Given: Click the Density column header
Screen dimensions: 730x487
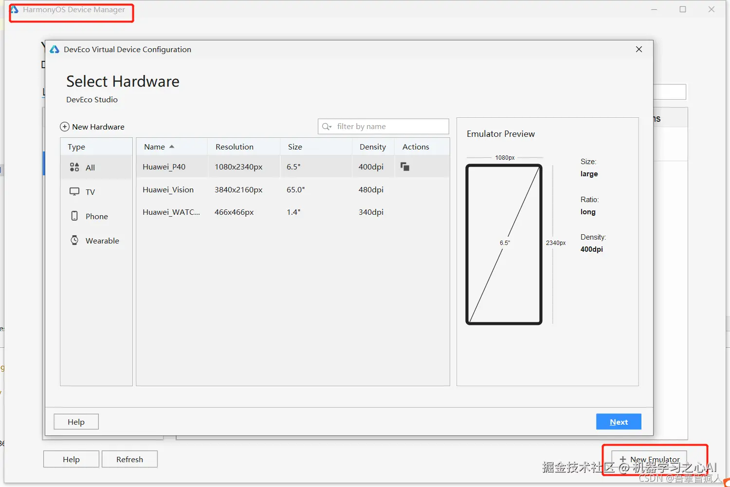Looking at the screenshot, I should 373,147.
